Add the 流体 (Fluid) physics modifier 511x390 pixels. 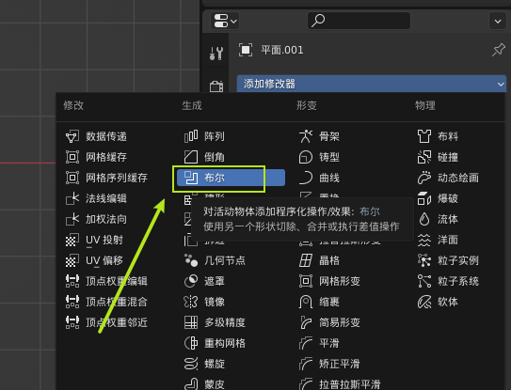(438, 219)
